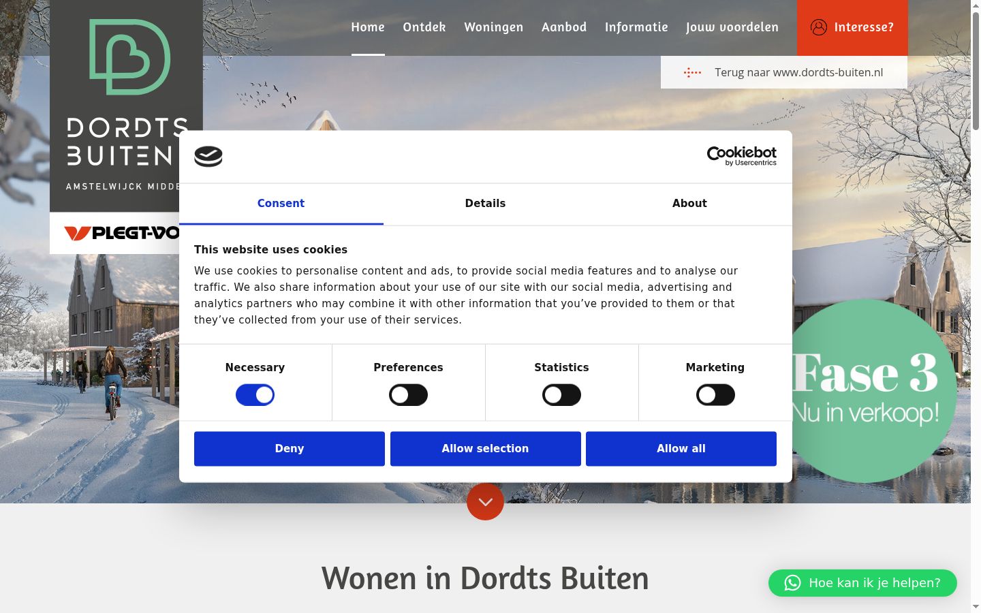This screenshot has width=981, height=613.
Task: Open Hoe kan ik je helpen? chat
Action: pyautogui.click(x=862, y=583)
